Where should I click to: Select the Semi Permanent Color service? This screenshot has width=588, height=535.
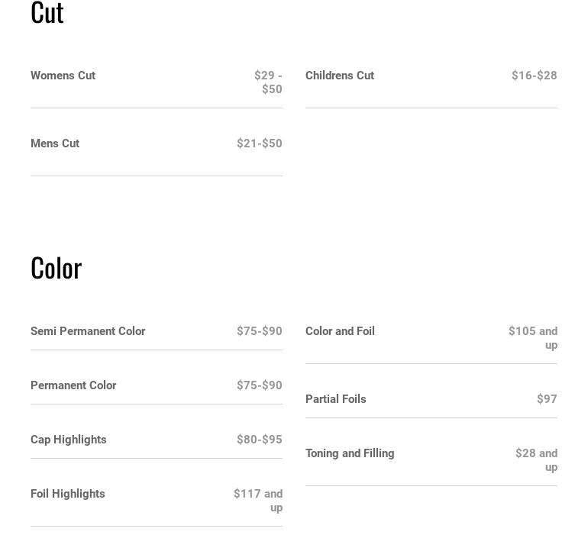88,331
